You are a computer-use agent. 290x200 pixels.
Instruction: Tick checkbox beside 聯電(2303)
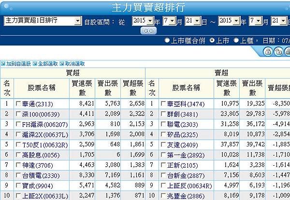[163, 124]
